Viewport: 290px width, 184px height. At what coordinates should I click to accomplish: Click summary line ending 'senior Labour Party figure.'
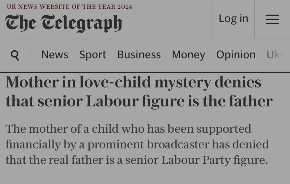coord(136,160)
